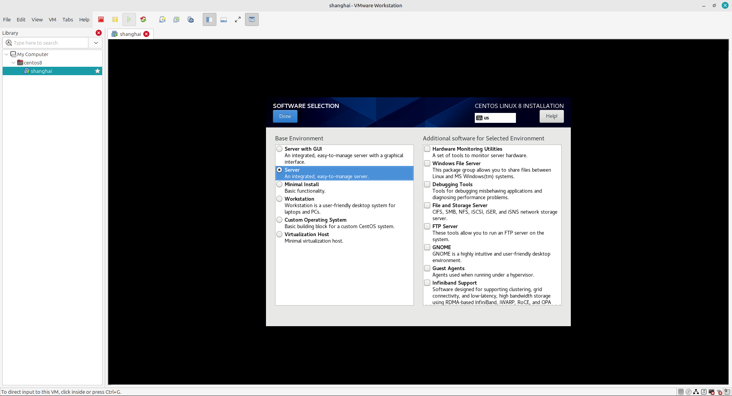Click the disconnected wireless device status icon
The image size is (732, 396).
tap(719, 392)
